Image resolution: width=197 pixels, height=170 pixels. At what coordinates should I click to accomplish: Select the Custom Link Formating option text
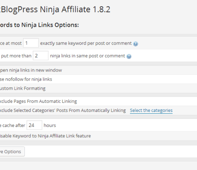23,88
